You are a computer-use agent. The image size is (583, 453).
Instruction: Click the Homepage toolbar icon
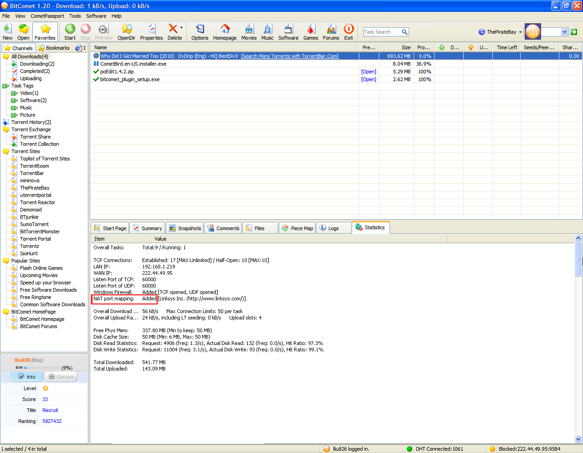coord(225,32)
